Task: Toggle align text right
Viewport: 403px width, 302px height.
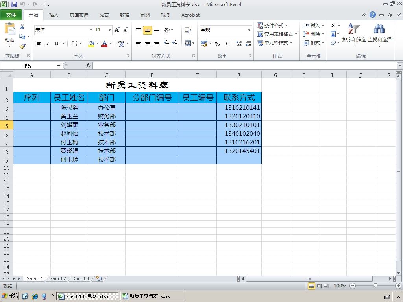Action: click(157, 43)
